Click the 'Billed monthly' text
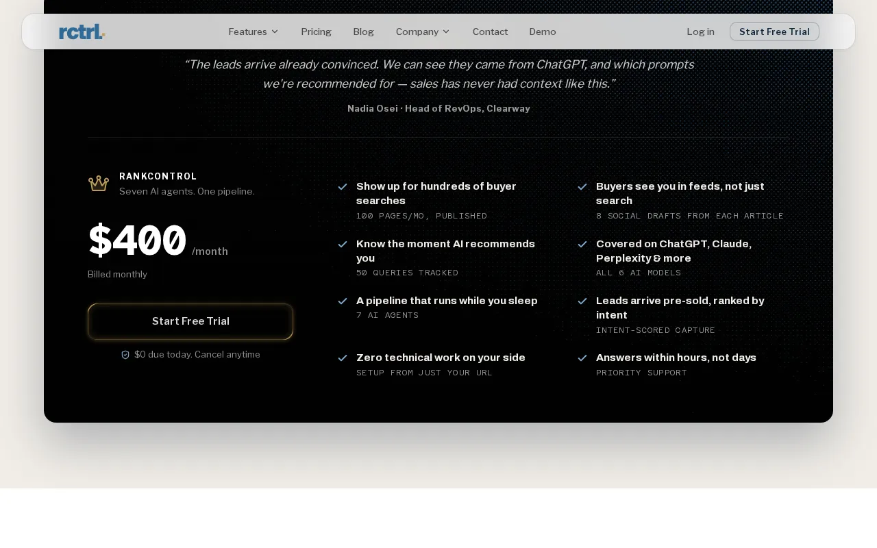The height and width of the screenshot is (548, 877). (117, 274)
